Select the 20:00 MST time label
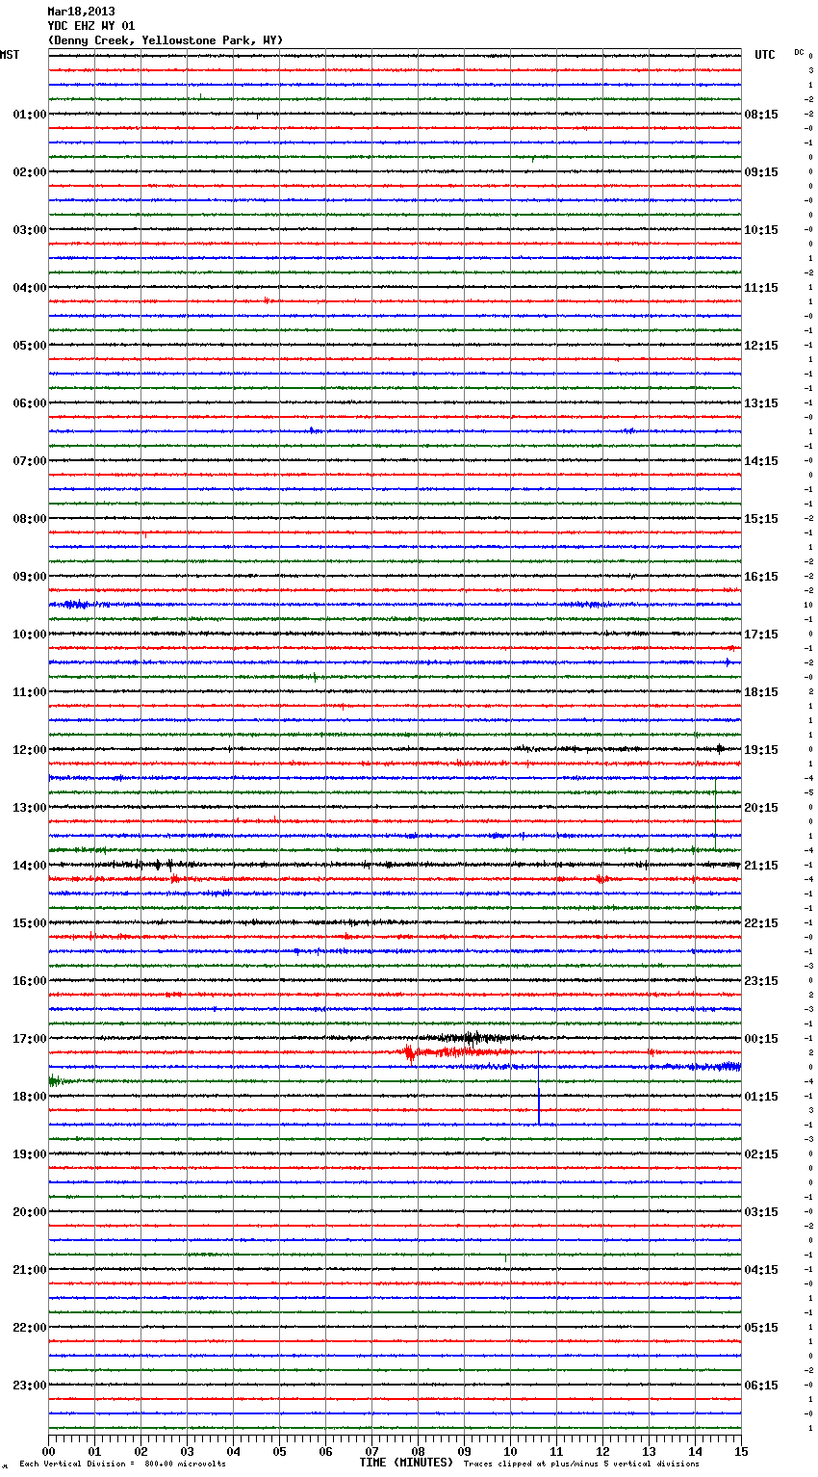The width and height of the screenshot is (818, 1477). pyautogui.click(x=30, y=1212)
